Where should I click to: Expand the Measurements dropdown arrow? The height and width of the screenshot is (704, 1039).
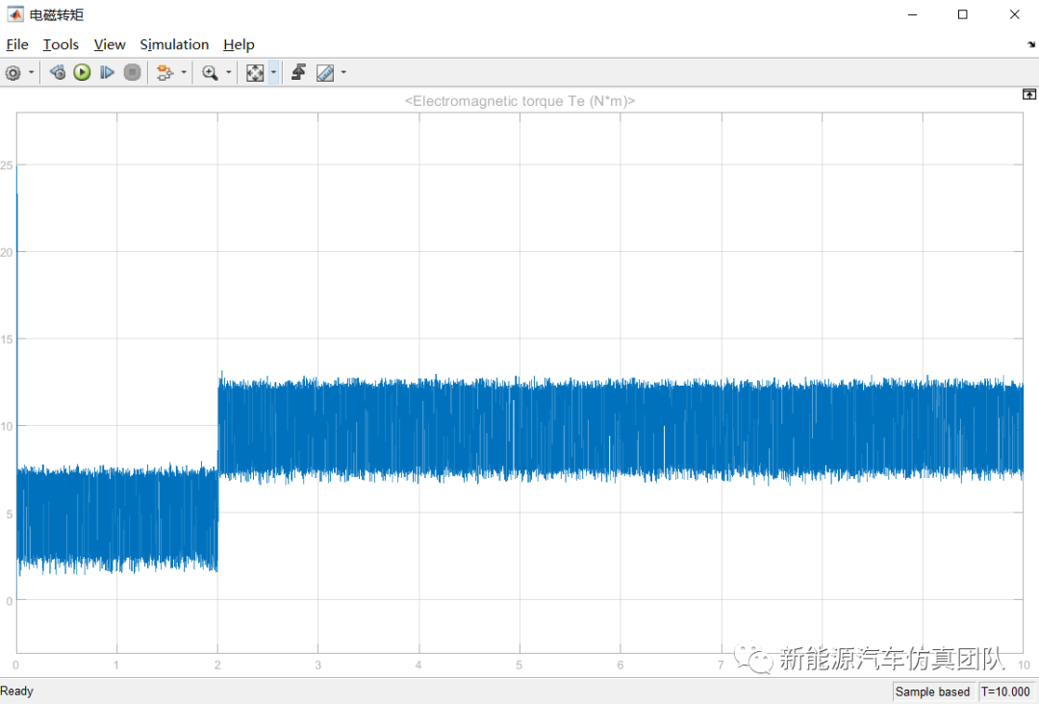[x=343, y=73]
